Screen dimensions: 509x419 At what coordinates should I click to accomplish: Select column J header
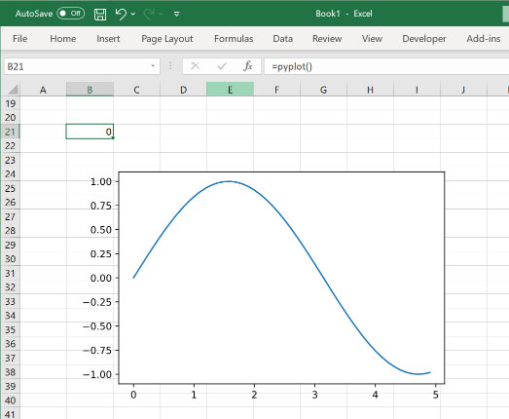pos(463,90)
